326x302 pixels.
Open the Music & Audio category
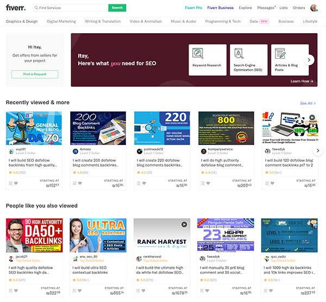tap(184, 21)
